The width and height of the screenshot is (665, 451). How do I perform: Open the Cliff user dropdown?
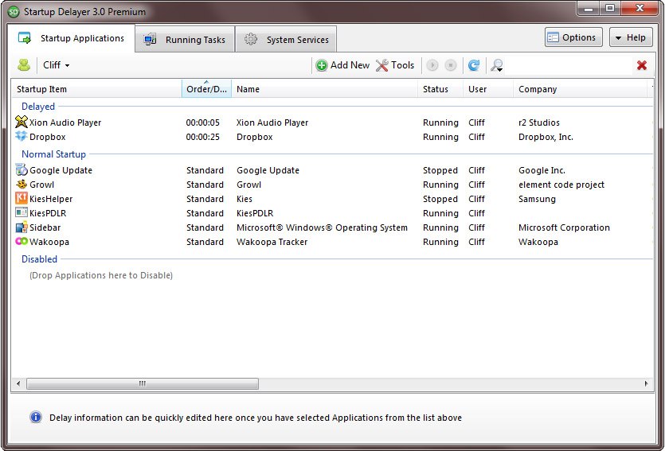[x=56, y=65]
